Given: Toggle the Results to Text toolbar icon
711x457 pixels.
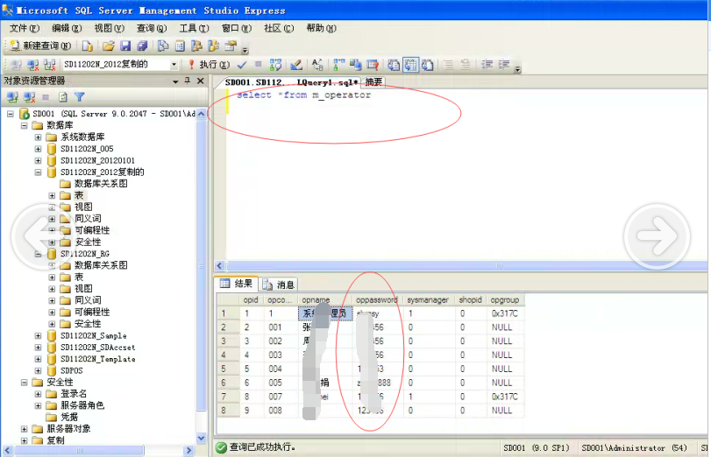Looking at the screenshot, I should (394, 65).
